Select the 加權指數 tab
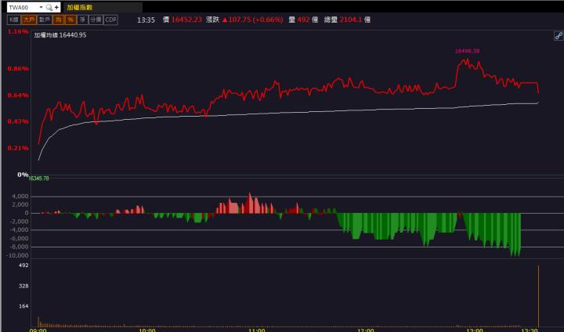The image size is (564, 332). pos(79,7)
